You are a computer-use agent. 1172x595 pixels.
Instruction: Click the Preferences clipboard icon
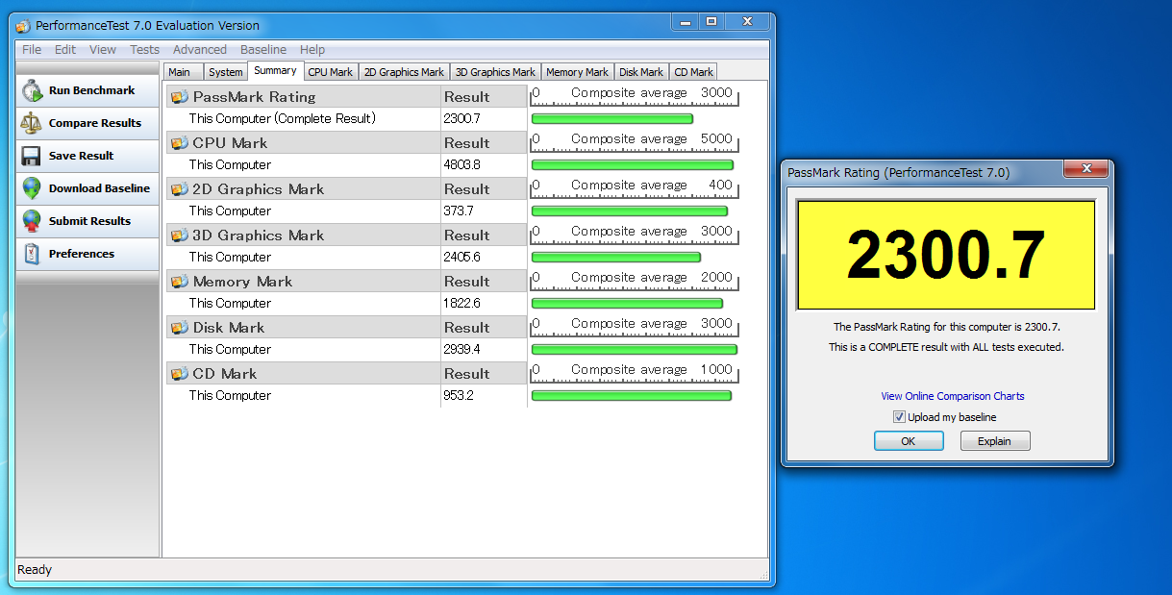tap(32, 254)
